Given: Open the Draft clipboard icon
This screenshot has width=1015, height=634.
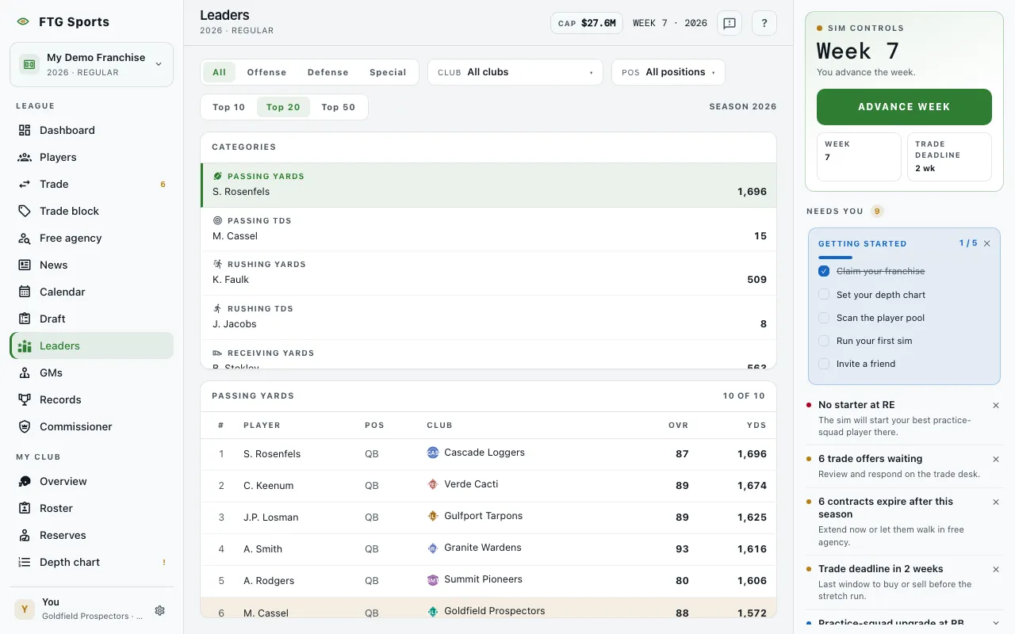Looking at the screenshot, I should pyautogui.click(x=25, y=319).
